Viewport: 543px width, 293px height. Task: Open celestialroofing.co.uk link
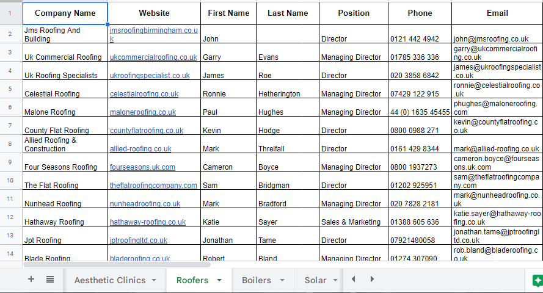coord(144,94)
